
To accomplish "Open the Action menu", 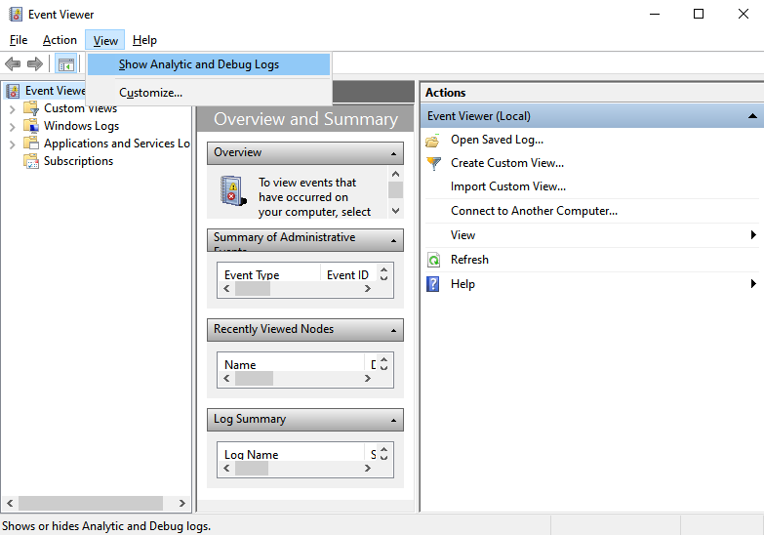I will click(60, 40).
